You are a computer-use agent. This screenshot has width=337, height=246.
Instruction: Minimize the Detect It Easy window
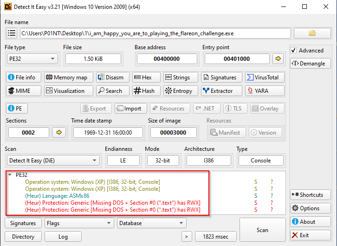coord(284,6)
